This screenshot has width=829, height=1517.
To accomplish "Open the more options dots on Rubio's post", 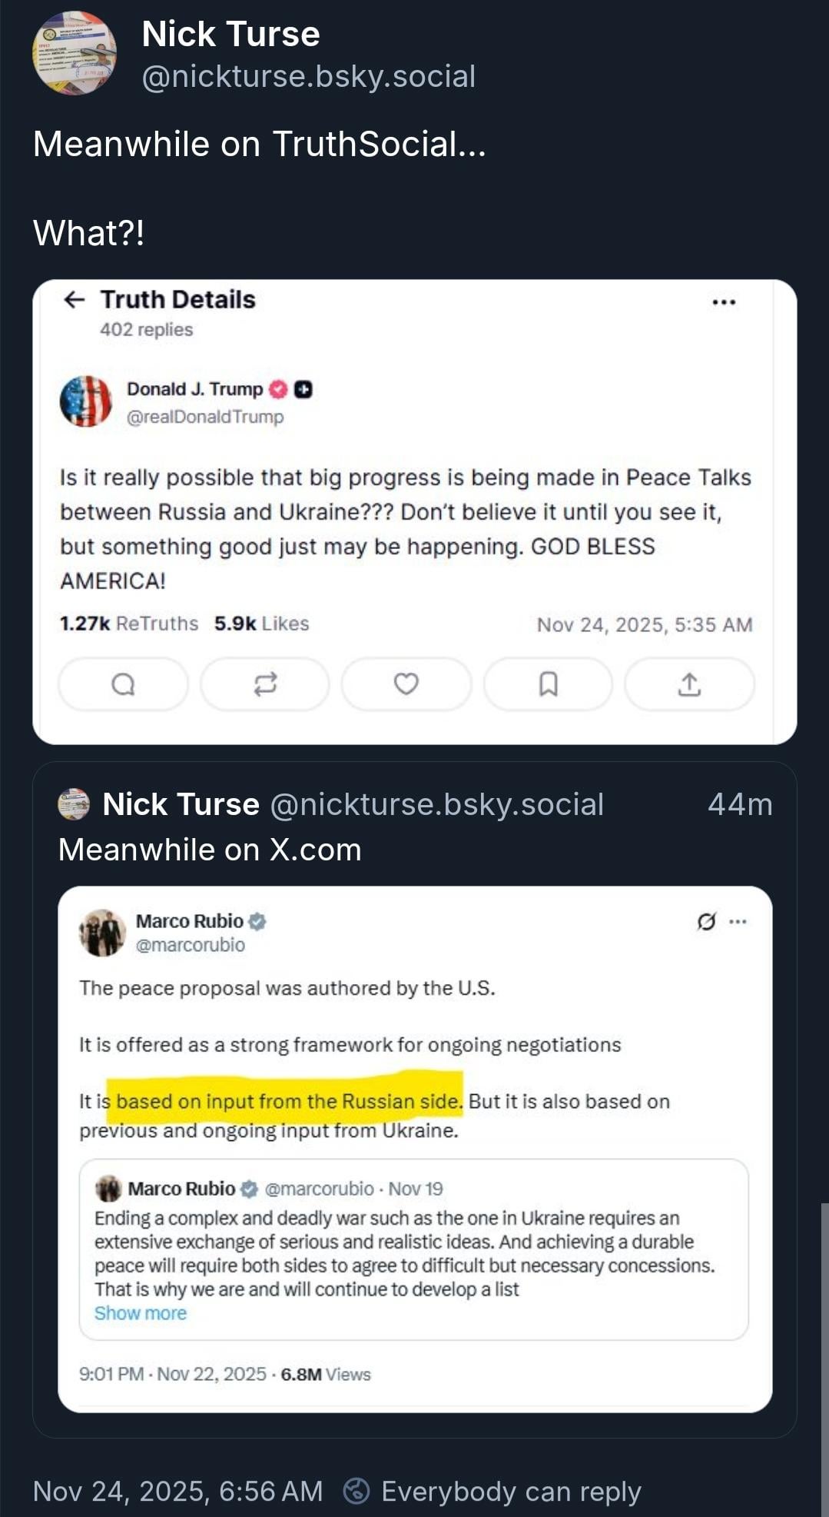I will click(738, 920).
